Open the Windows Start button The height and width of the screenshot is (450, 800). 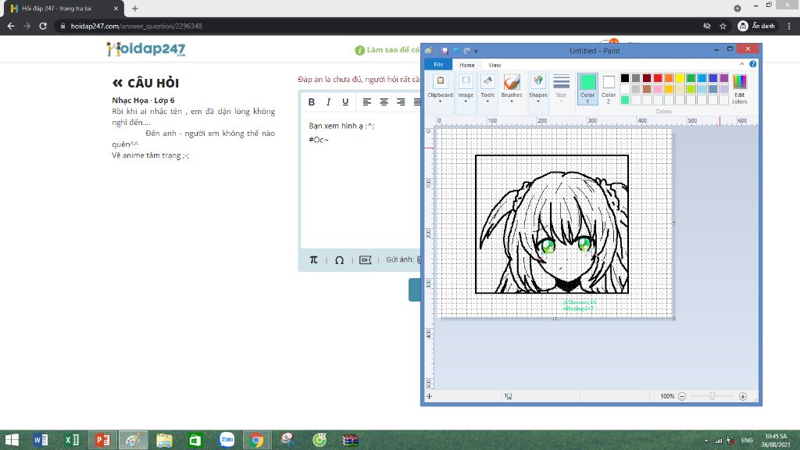click(11, 440)
